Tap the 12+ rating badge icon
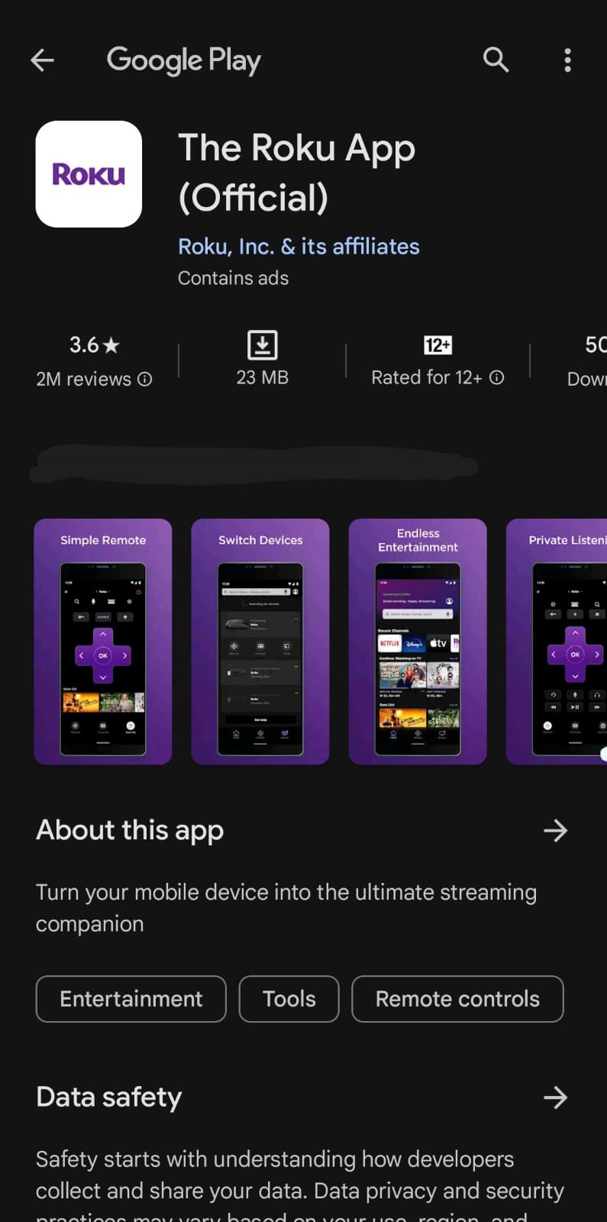Image resolution: width=607 pixels, height=1222 pixels. click(437, 345)
